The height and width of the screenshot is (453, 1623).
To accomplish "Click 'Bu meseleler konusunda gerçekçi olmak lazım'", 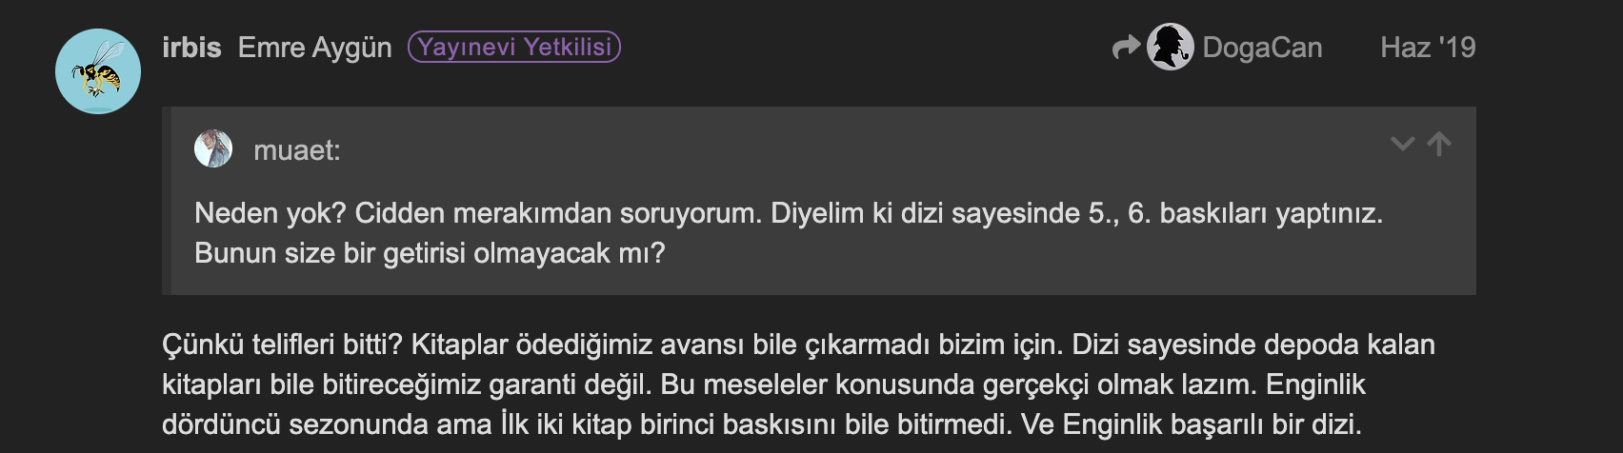I will click(957, 384).
